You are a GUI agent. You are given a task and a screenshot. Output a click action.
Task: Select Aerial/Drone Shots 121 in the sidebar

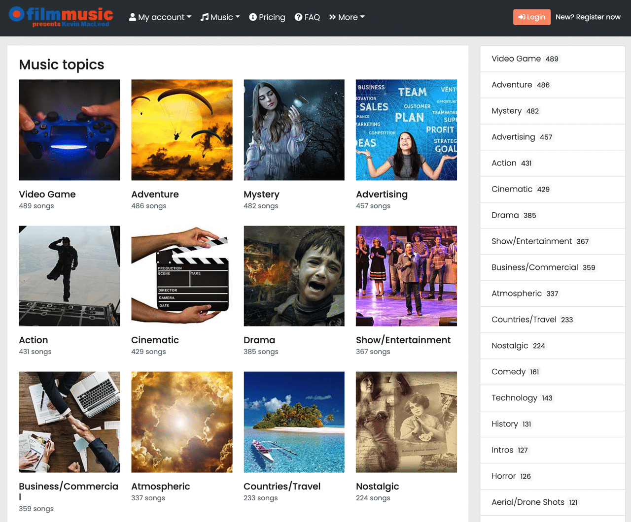tap(553, 502)
